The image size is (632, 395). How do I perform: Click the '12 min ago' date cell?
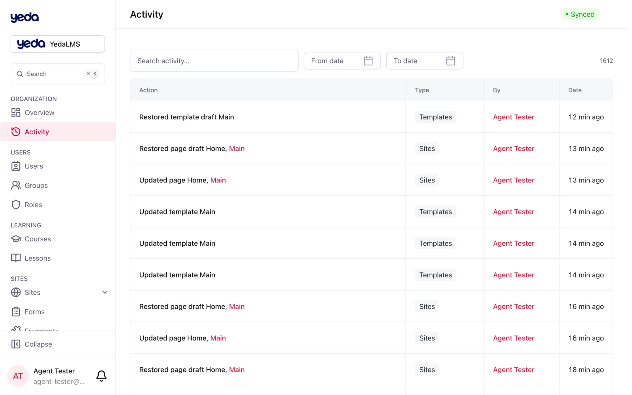[x=586, y=117]
